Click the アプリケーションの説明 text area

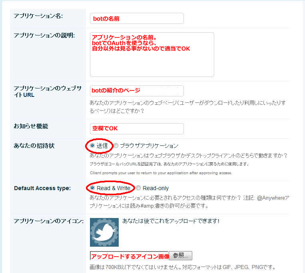(152, 55)
